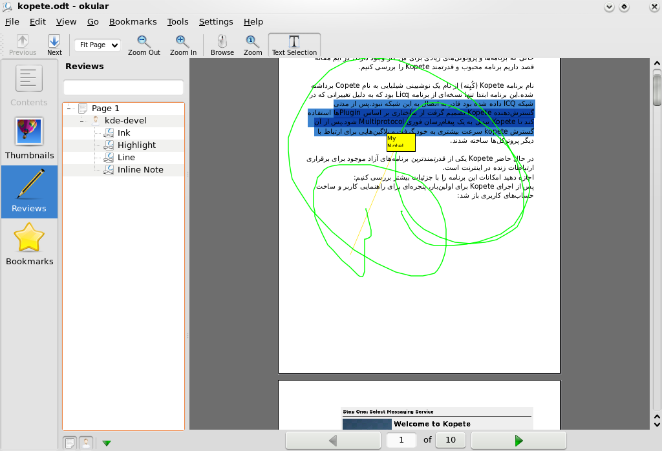Viewport: 662px width, 451px height.
Task: Select the kde-devel author row
Action: coord(123,121)
